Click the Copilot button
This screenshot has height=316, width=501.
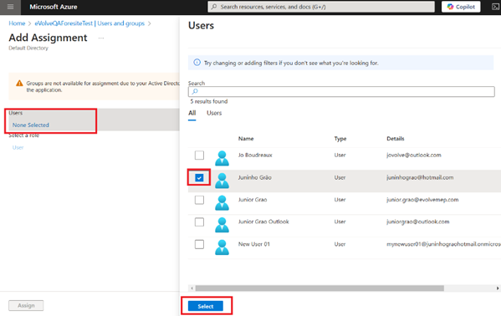coord(461,7)
